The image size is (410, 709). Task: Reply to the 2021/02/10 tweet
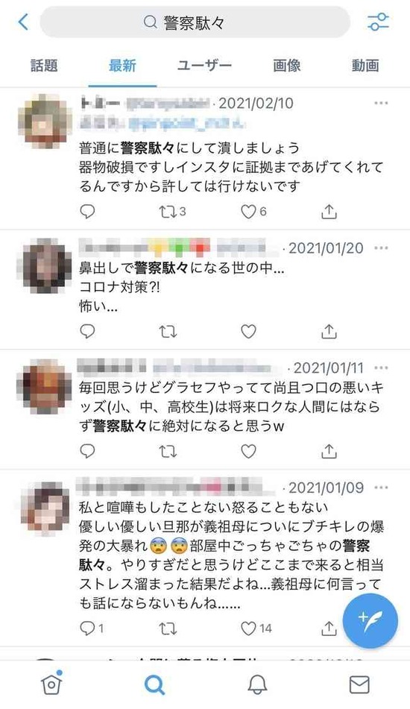tap(87, 212)
